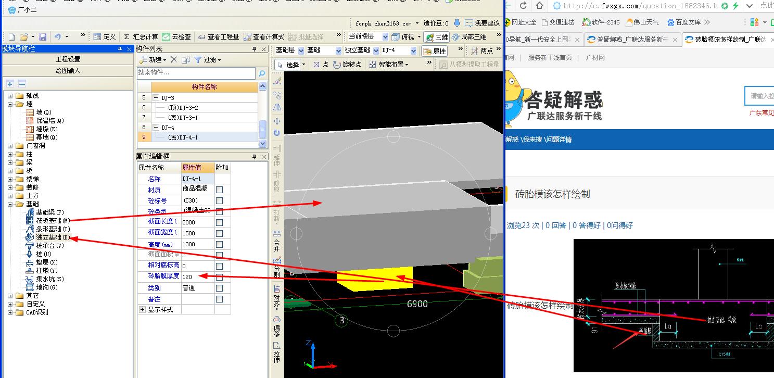Click collapse-all minus icon in navigator
This screenshot has height=378, width=774.
coord(22,84)
